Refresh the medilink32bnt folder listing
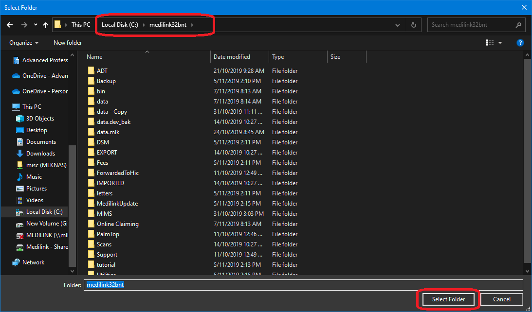The height and width of the screenshot is (312, 532). [x=413, y=25]
